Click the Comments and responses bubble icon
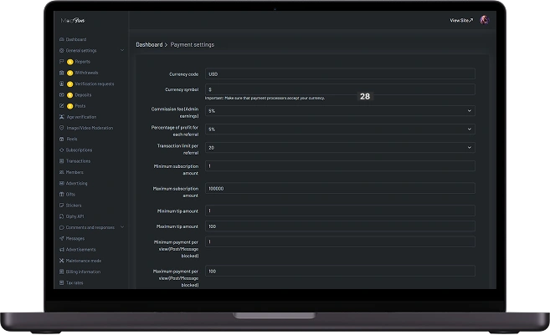Screen dimensions: 550x335 [62, 227]
